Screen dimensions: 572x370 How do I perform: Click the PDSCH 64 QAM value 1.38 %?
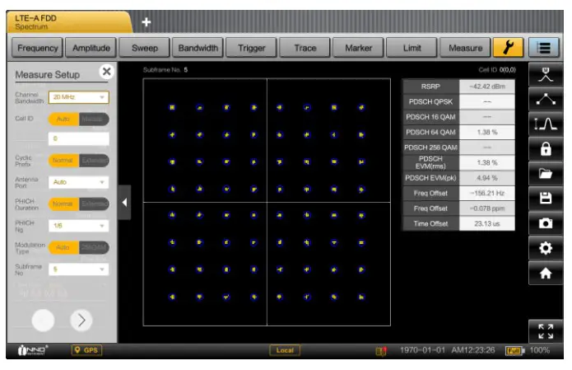pos(487,132)
